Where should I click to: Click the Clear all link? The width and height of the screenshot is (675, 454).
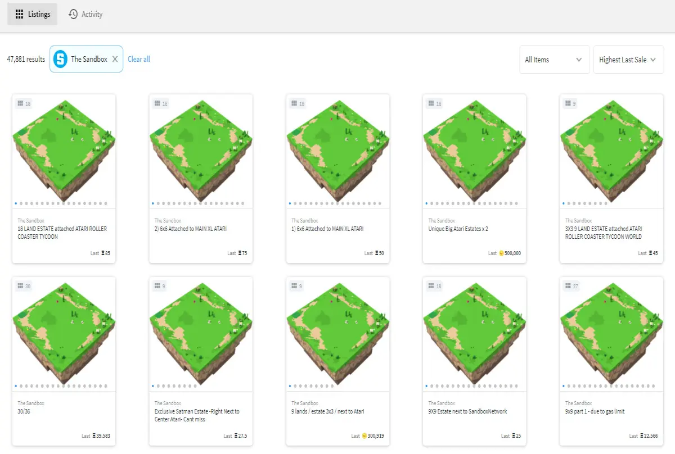tap(139, 59)
